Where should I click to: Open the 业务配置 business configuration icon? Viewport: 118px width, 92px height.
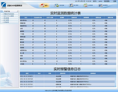coord(86,5)
